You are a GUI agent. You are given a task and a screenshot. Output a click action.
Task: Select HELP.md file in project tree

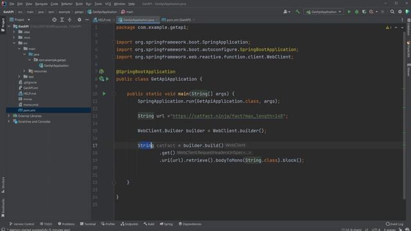point(27,94)
